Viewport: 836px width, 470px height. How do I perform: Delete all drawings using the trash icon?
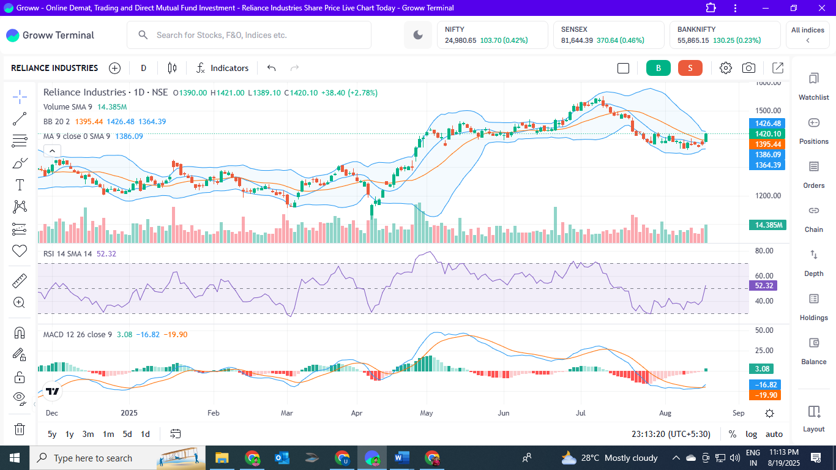(19, 429)
